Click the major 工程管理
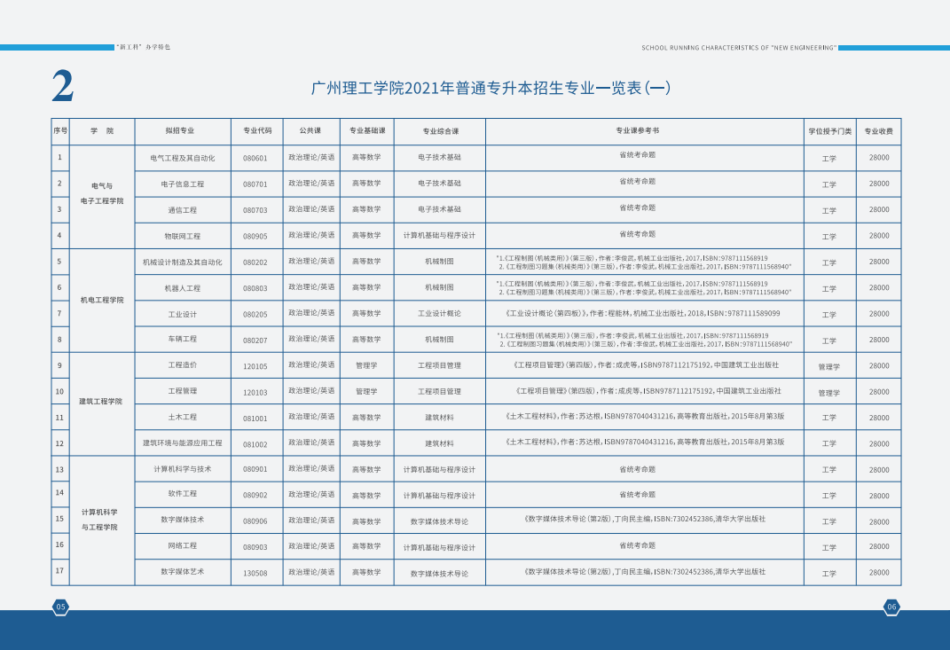The width and height of the screenshot is (950, 650). click(x=183, y=391)
